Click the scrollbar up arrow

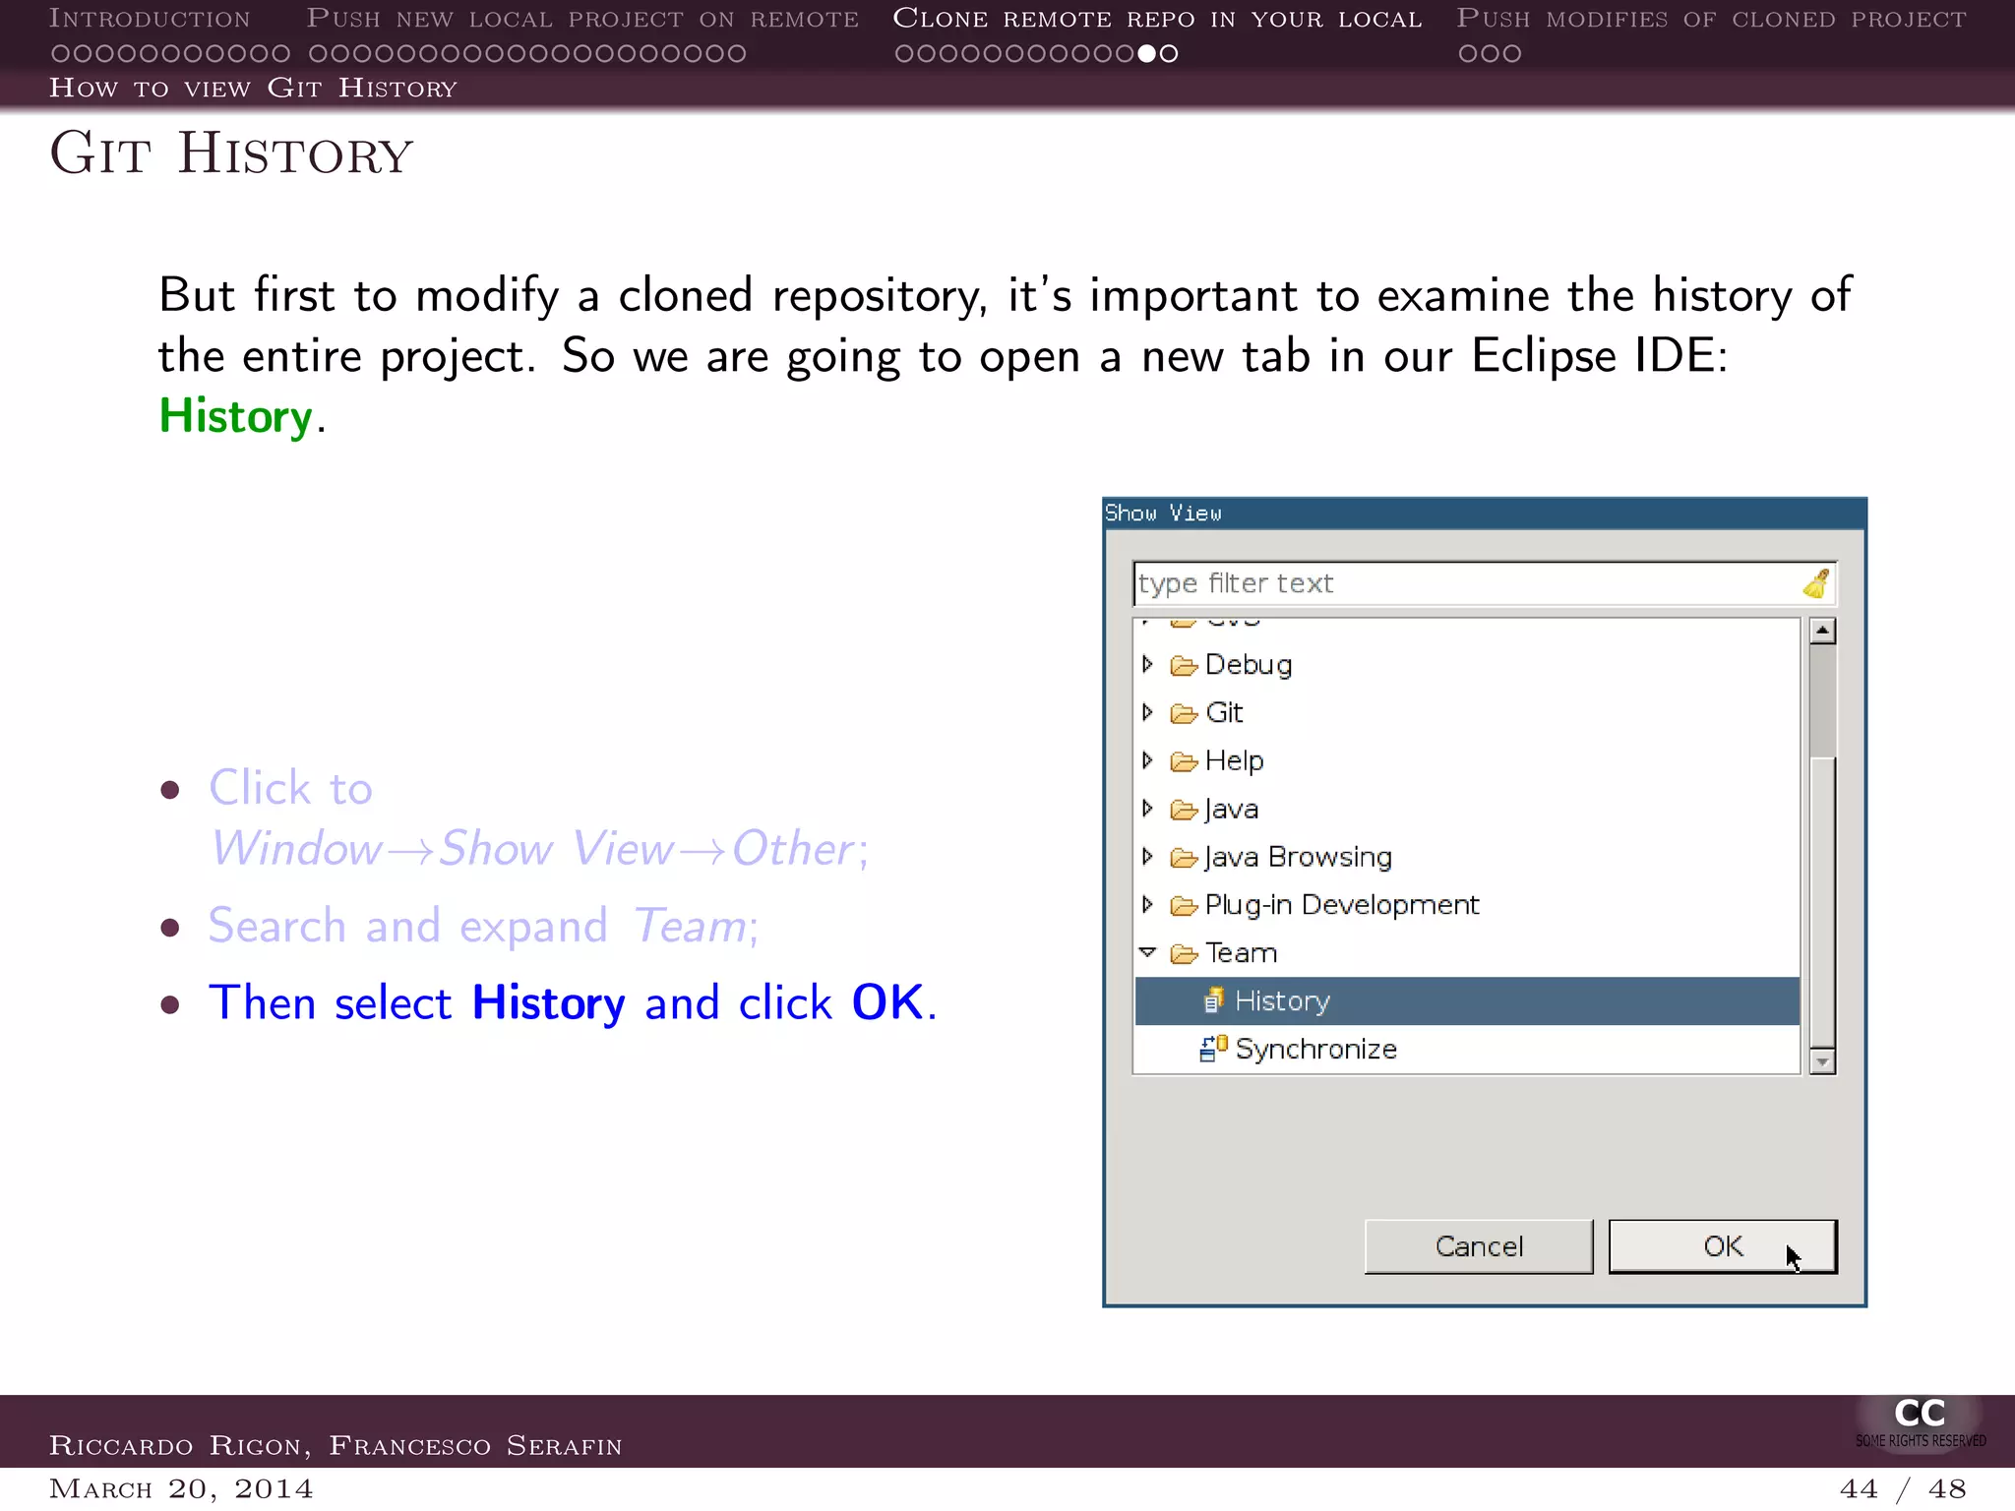click(1822, 631)
